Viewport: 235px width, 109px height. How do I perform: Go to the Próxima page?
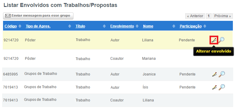click(223, 16)
